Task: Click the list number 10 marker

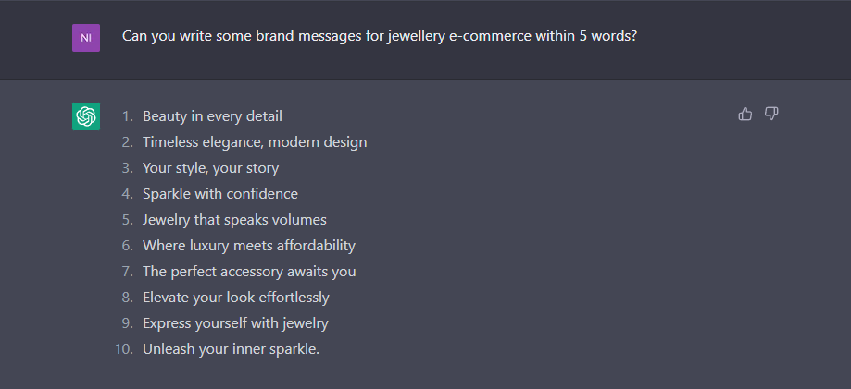Action: point(124,349)
